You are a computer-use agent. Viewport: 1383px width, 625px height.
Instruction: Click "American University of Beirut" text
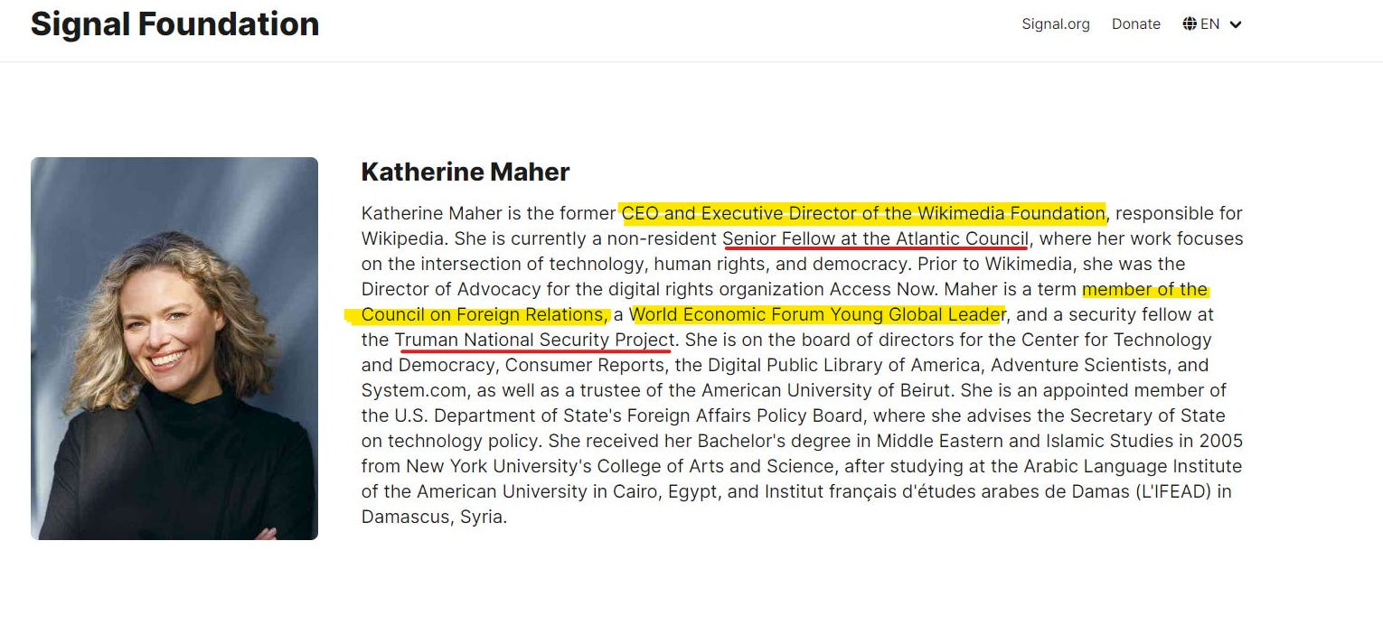827,390
